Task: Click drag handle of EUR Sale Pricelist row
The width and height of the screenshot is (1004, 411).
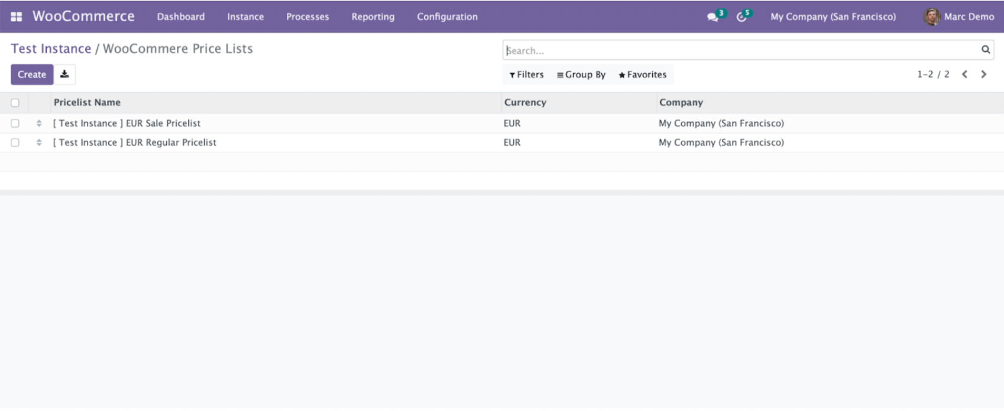Action: [x=39, y=123]
